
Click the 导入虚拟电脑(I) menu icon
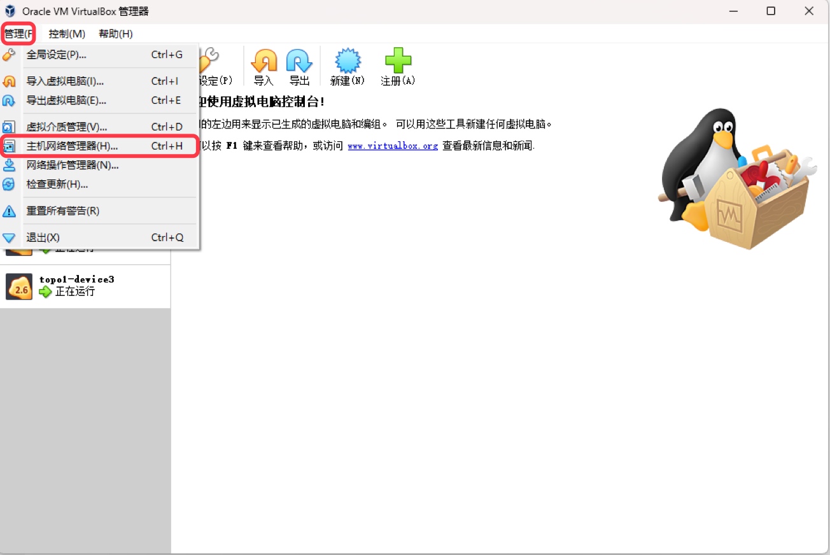click(9, 81)
